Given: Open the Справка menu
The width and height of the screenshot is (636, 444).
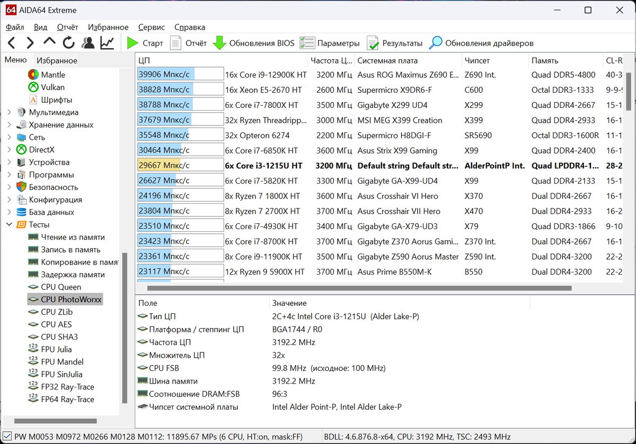Looking at the screenshot, I should (190, 27).
